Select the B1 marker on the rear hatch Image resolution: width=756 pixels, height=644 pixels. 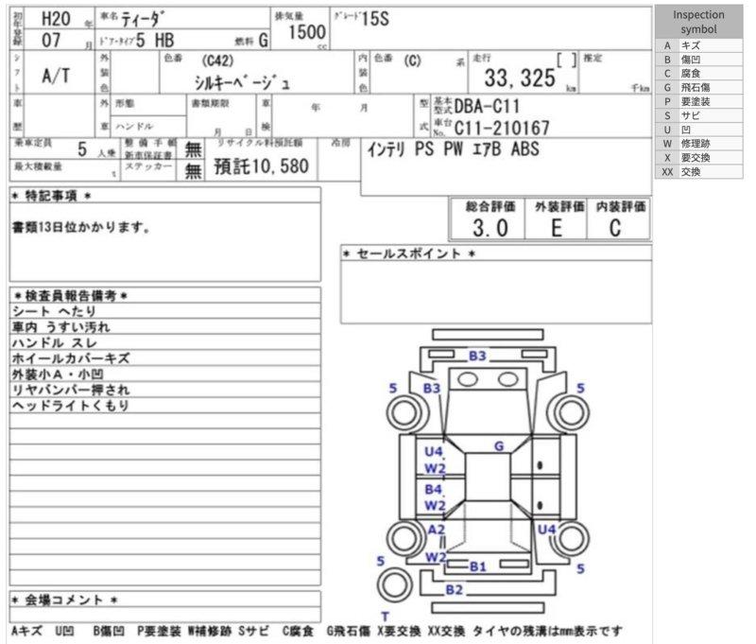477,566
